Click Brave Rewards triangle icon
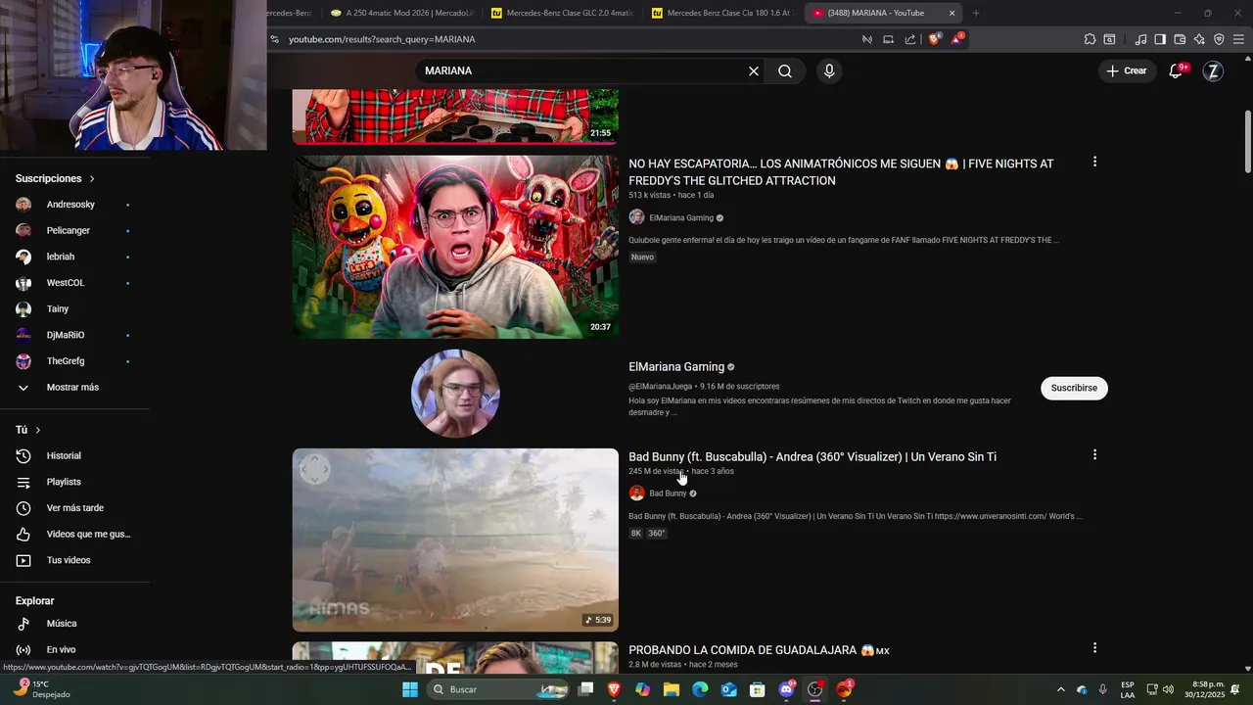1253x705 pixels. point(956,39)
